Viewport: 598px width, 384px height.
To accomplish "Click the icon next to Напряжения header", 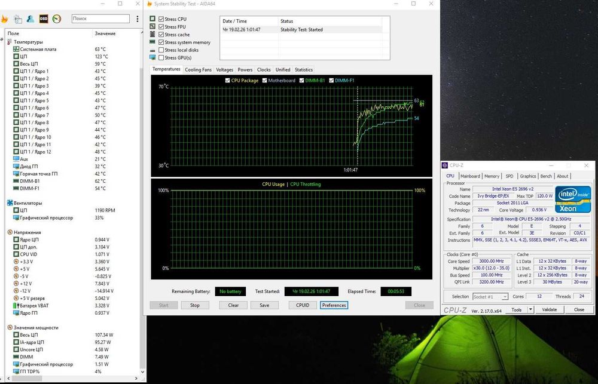I will (10, 232).
